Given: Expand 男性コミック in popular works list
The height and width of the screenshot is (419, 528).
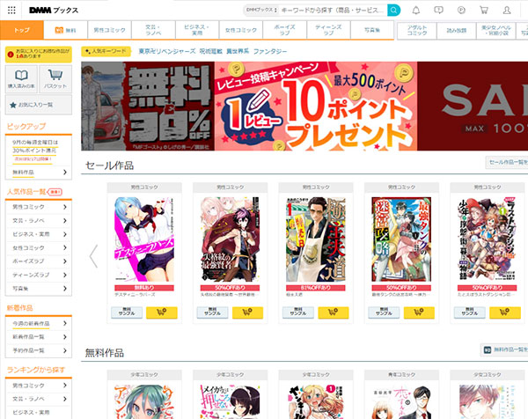Looking at the screenshot, I should 39,207.
